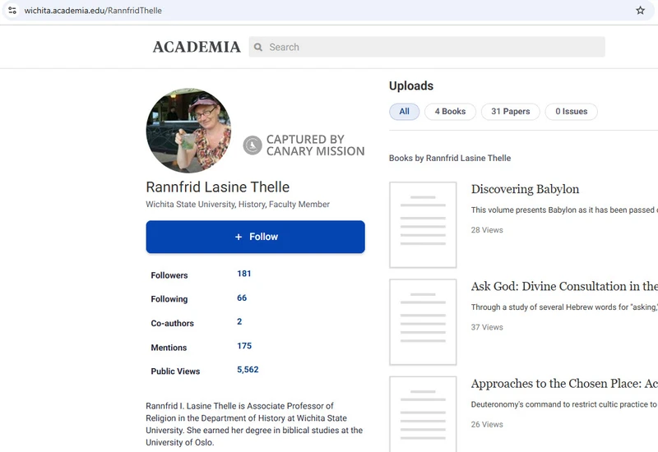The height and width of the screenshot is (452, 658).
Task: Click the biography paragraph about Associate Professor
Action: (254, 424)
